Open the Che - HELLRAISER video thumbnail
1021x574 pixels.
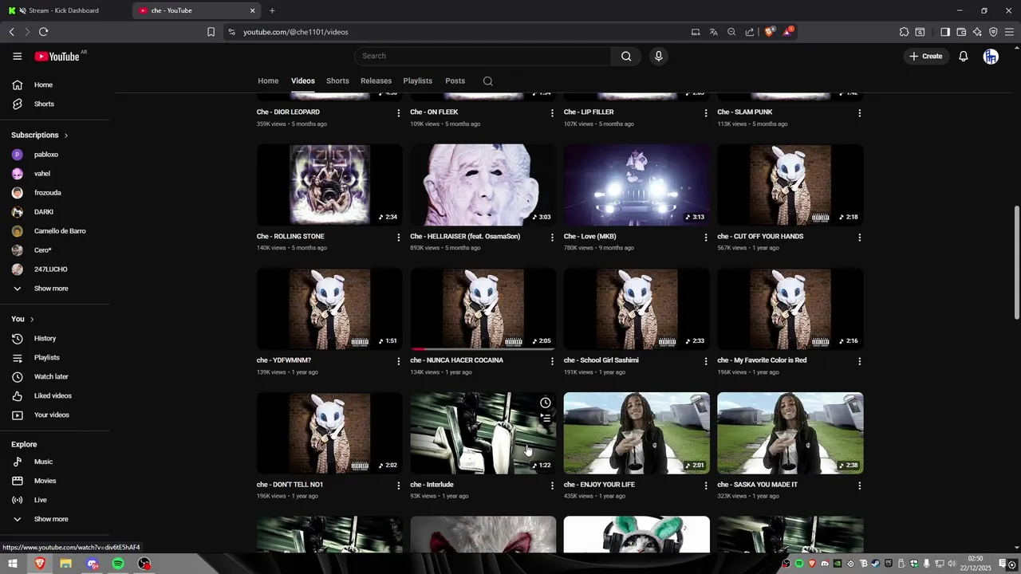pos(483,185)
